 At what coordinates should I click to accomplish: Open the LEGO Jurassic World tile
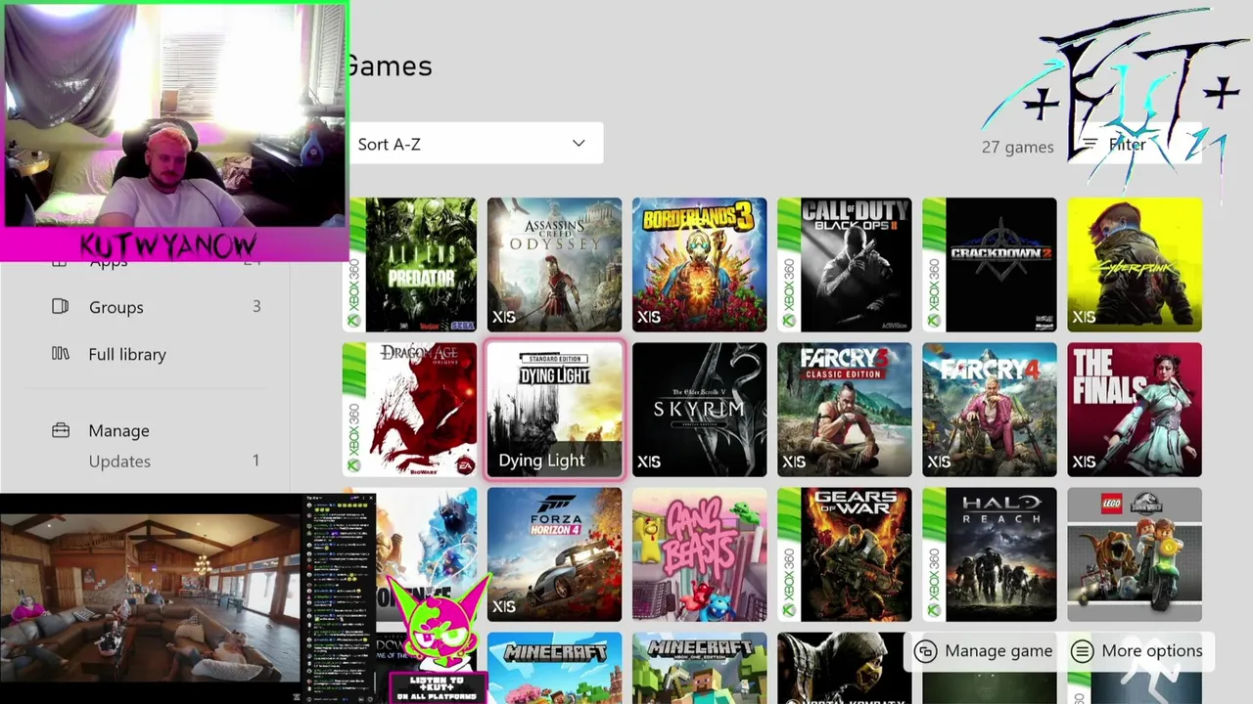[1134, 554]
